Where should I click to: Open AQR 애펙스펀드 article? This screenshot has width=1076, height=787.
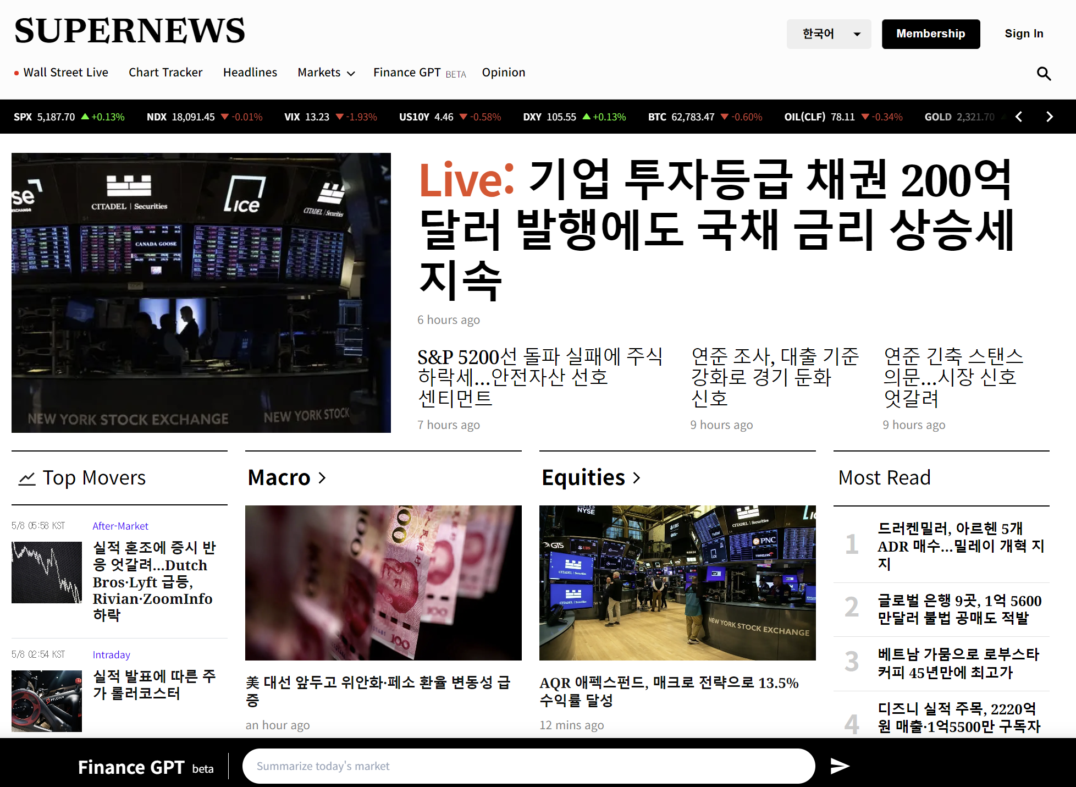[669, 691]
